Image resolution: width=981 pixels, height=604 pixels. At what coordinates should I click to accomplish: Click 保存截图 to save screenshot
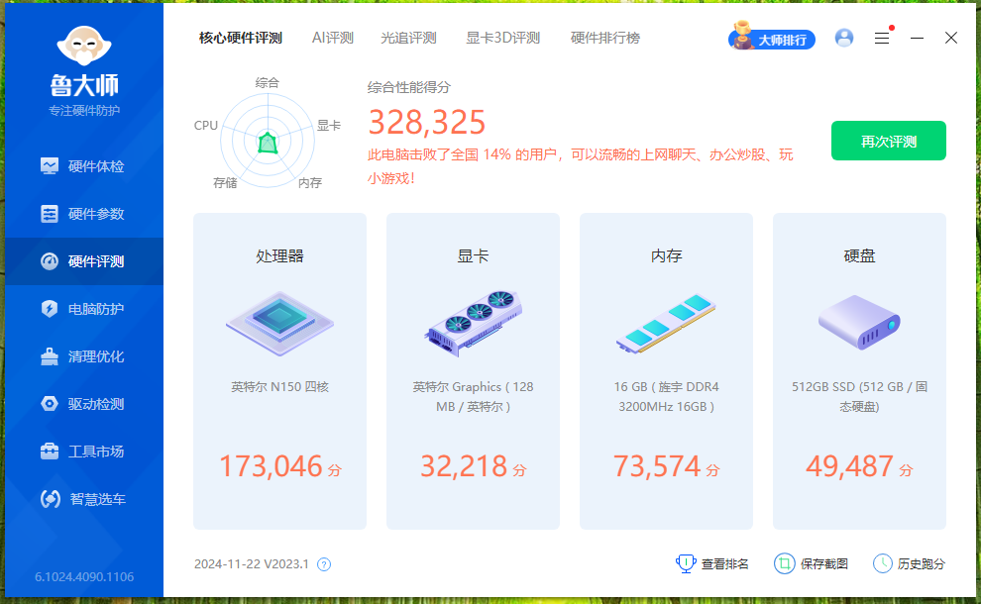pos(811,564)
